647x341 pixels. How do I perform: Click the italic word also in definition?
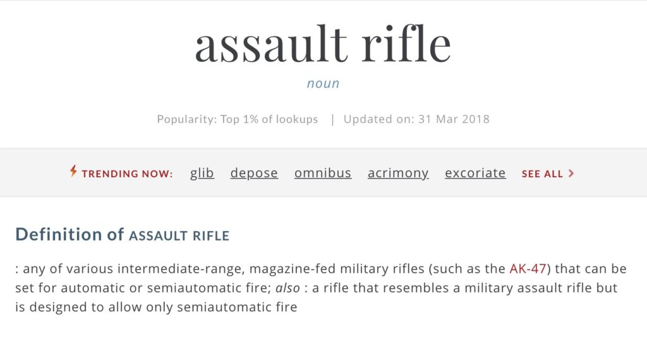(x=287, y=288)
